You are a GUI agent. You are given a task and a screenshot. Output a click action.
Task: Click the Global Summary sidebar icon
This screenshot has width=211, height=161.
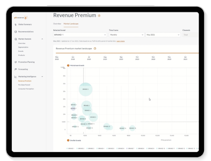(16, 24)
